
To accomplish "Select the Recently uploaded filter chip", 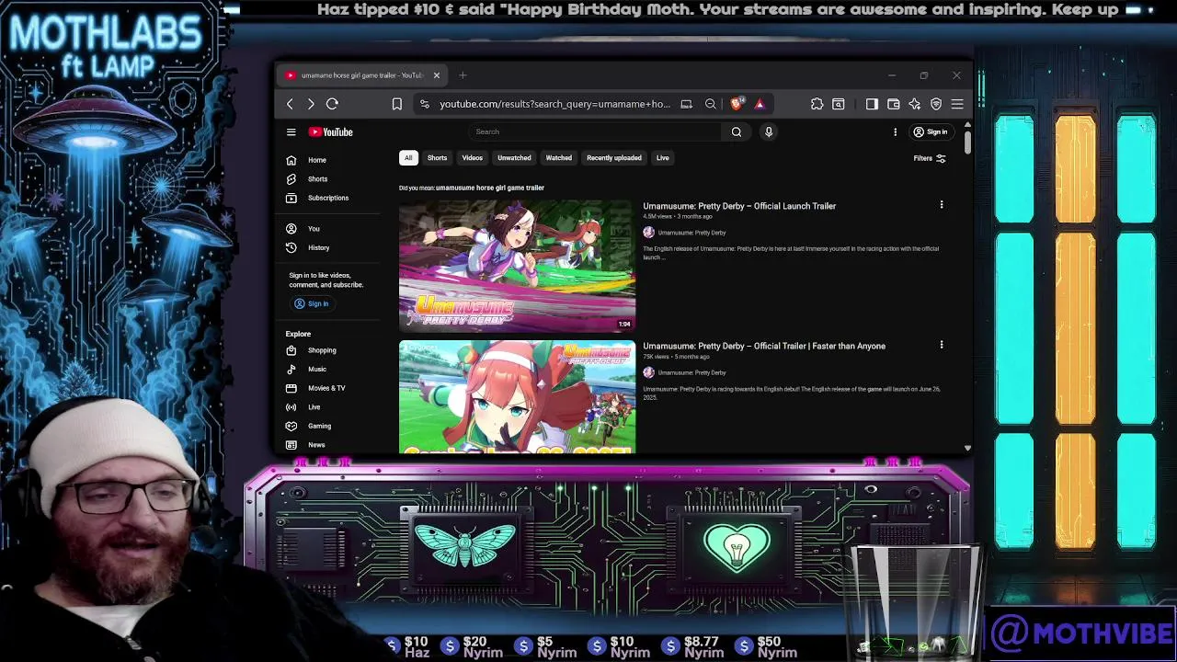I will 614,158.
